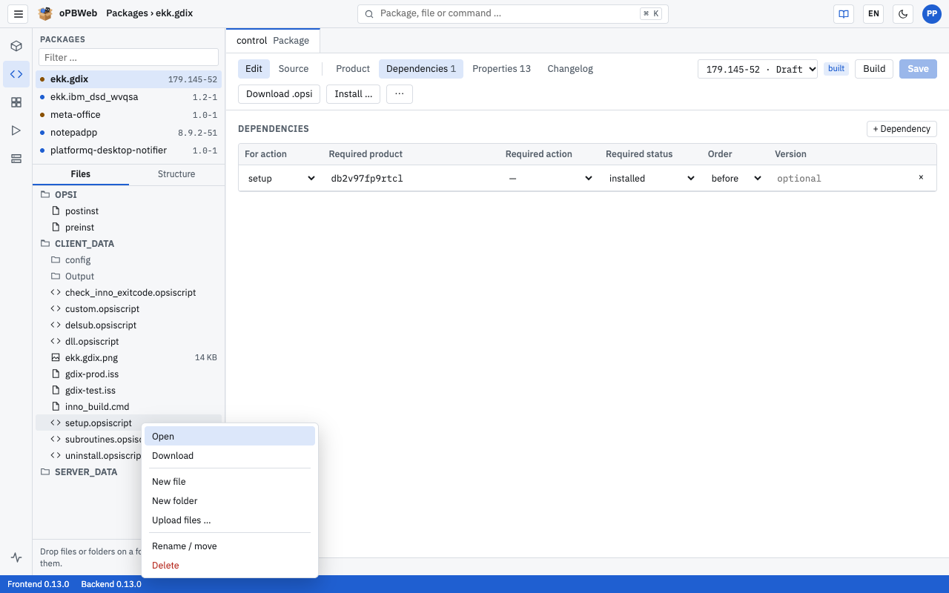Switch to the Properties 13 tab
949x593 pixels.
[x=501, y=69]
